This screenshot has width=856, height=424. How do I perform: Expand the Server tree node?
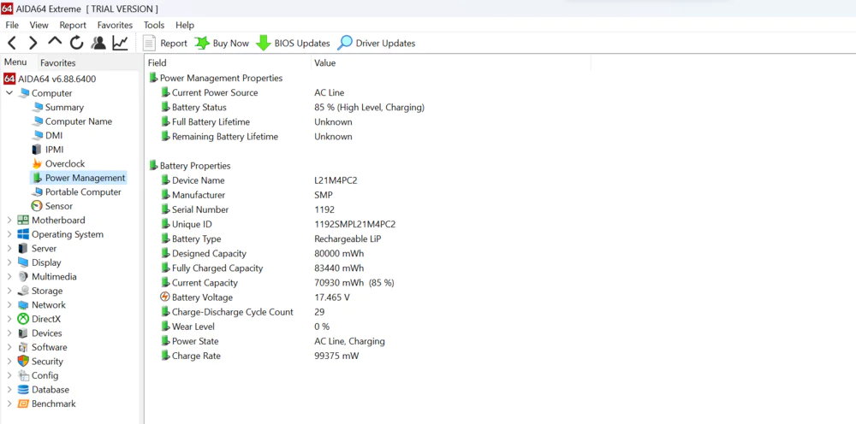[x=9, y=249]
